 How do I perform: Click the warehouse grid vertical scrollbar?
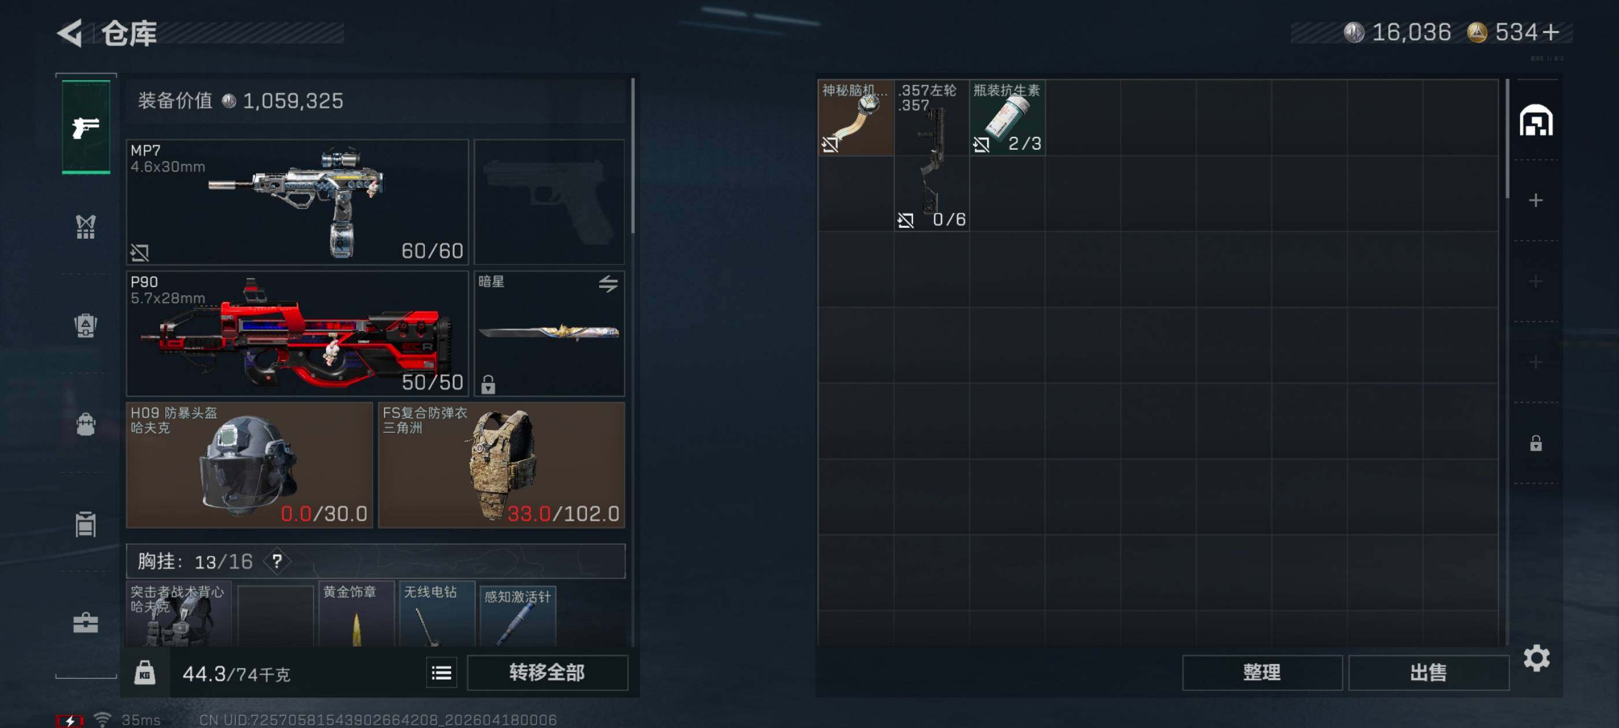[1507, 138]
